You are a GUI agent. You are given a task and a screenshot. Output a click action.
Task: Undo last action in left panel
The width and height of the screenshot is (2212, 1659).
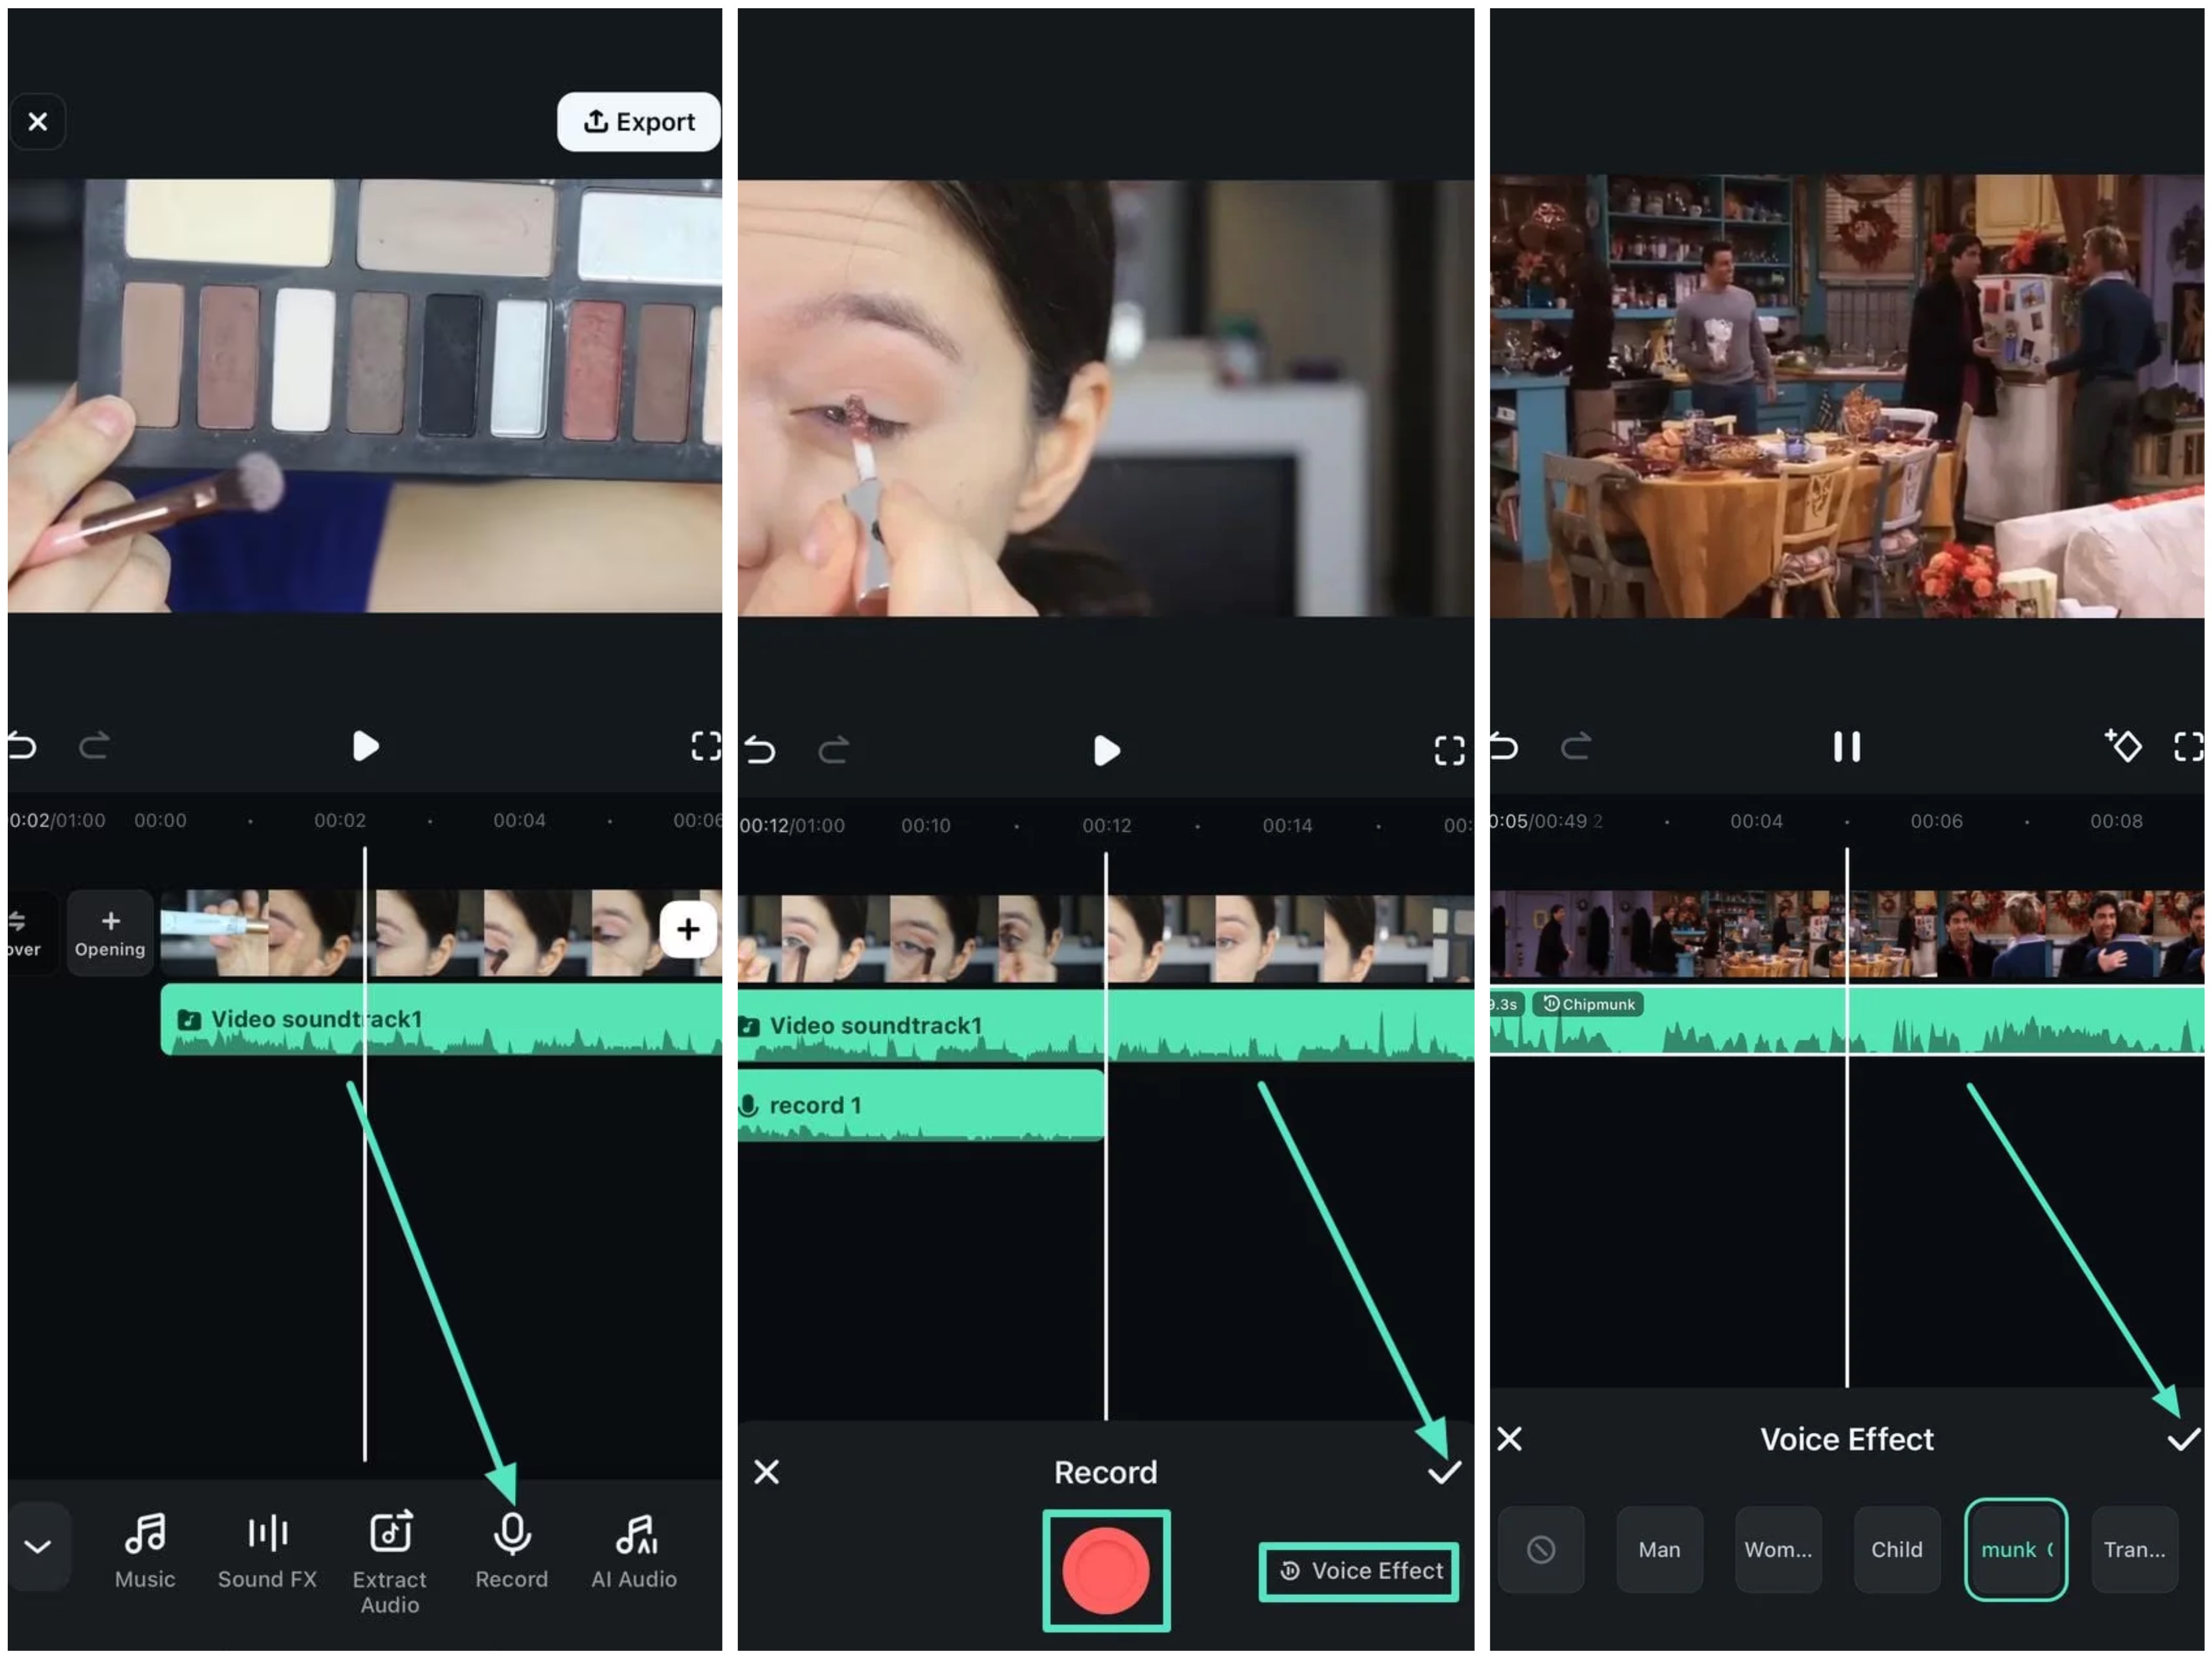(22, 747)
